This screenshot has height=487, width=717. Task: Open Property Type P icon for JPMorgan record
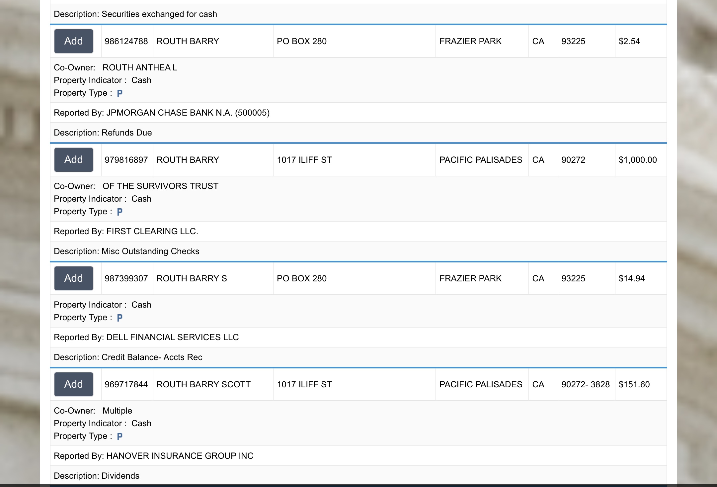pos(120,93)
